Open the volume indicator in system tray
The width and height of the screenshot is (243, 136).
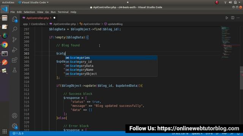(230, 2)
